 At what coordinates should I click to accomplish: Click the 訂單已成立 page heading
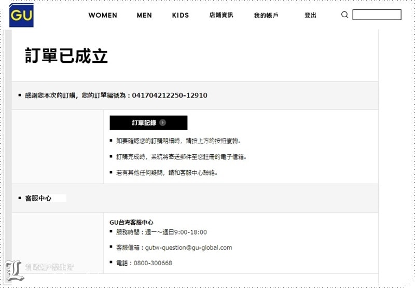coord(66,56)
